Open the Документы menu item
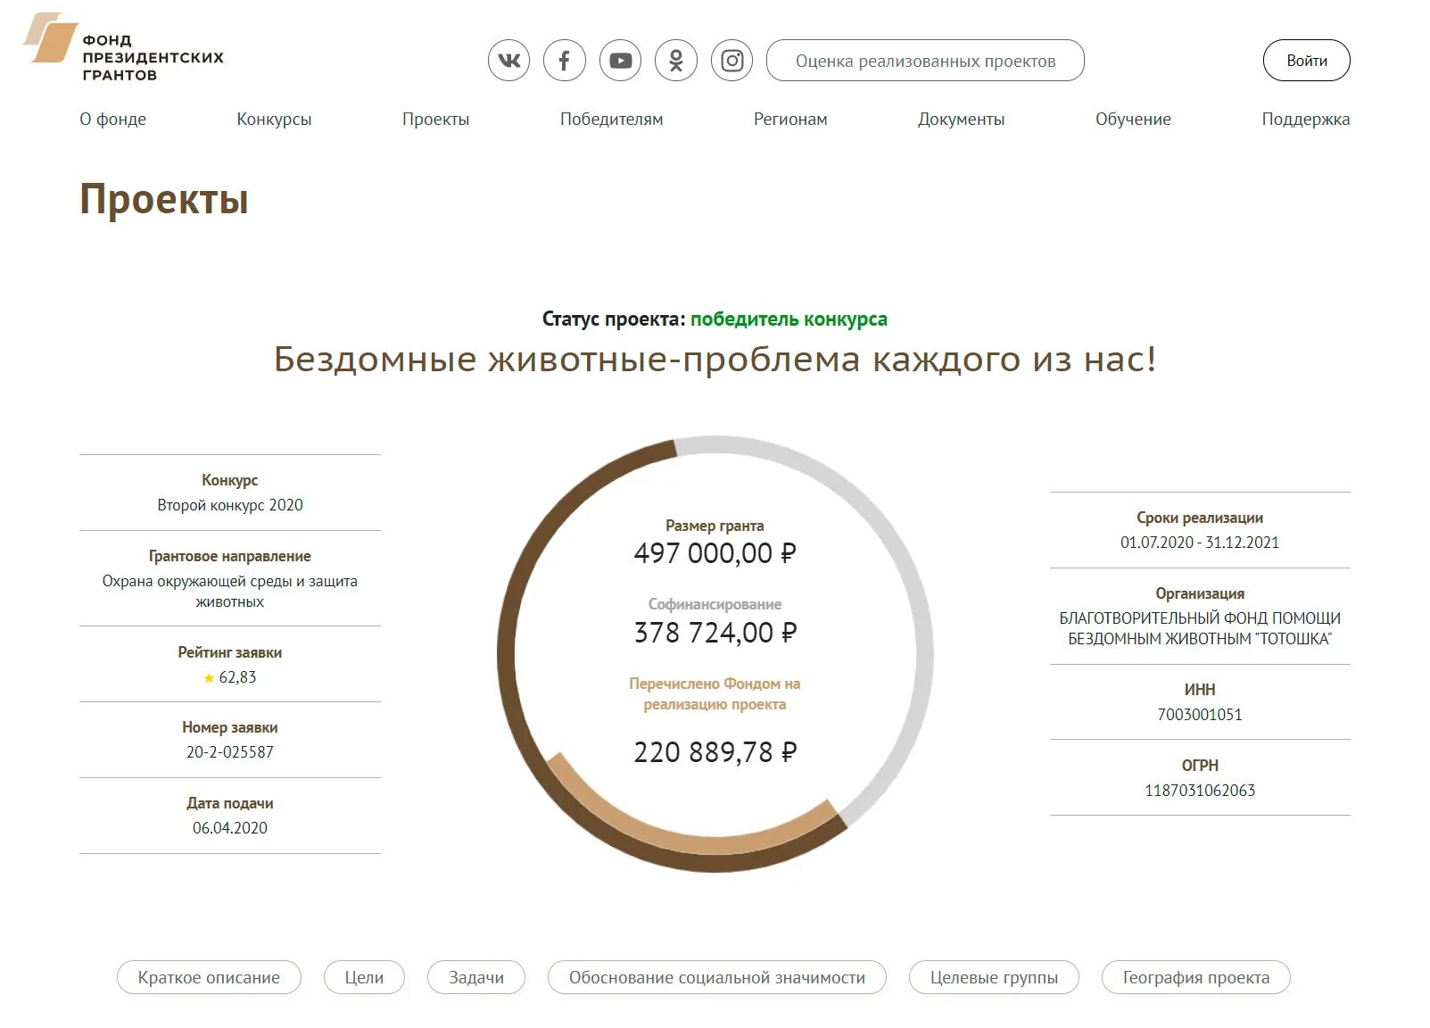This screenshot has width=1430, height=1028. pos(961,119)
